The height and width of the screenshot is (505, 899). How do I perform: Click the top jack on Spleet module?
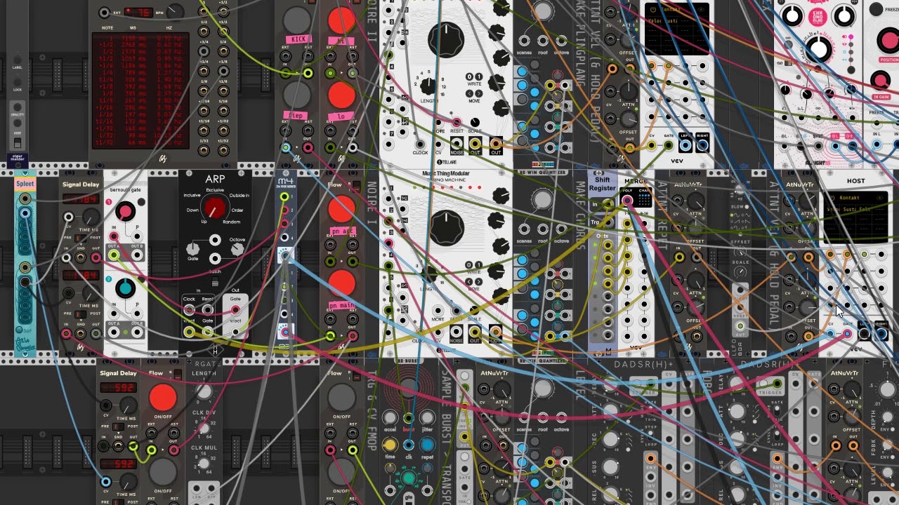25,198
